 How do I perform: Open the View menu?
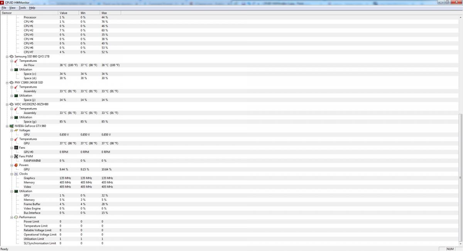[x=12, y=8]
